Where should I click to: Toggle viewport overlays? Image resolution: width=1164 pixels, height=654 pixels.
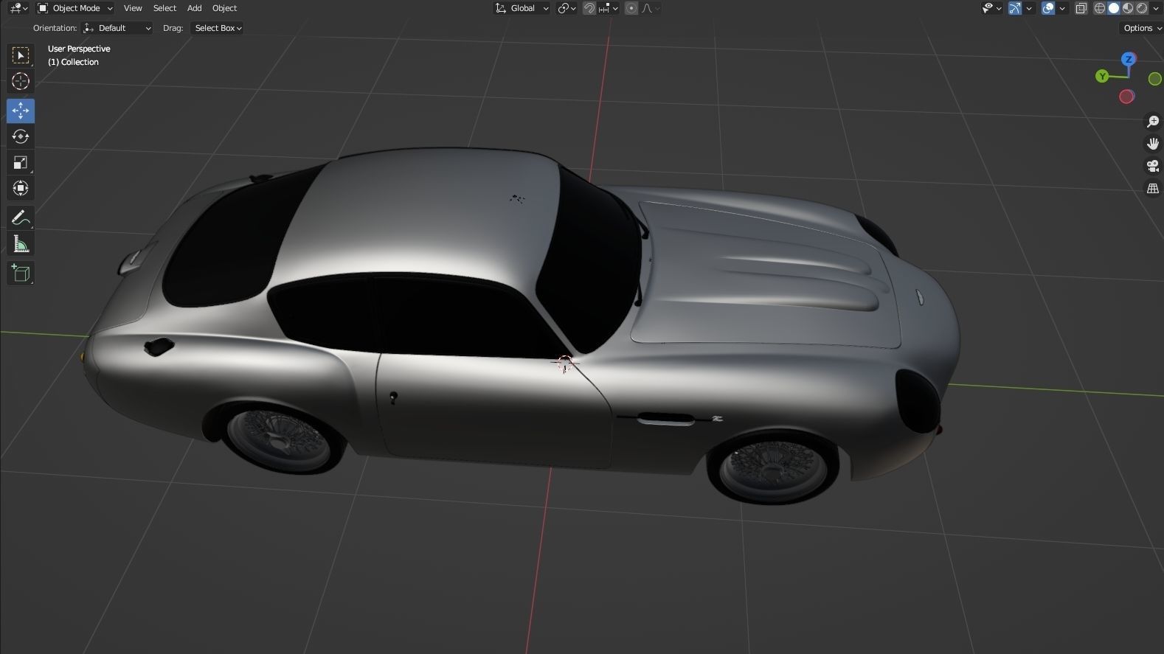(x=1048, y=8)
